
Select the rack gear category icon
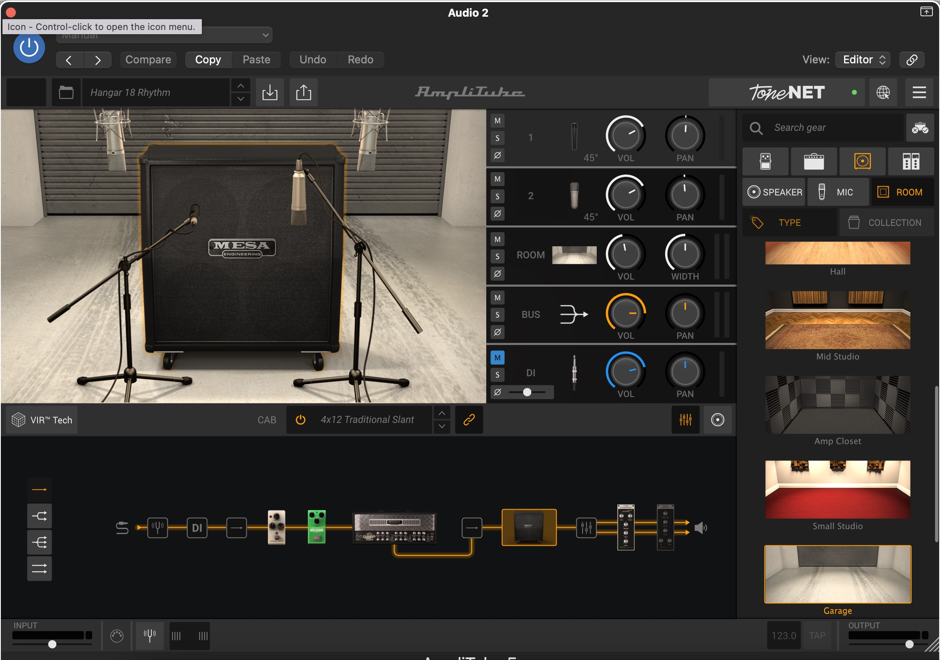911,161
